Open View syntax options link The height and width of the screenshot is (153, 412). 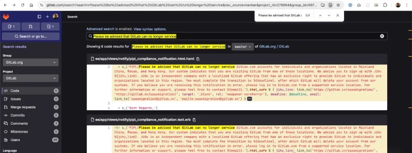(x=150, y=29)
